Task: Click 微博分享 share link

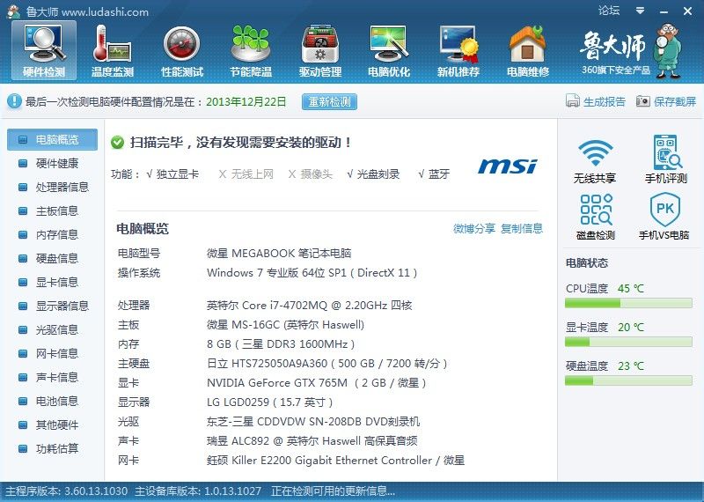Action: click(x=474, y=229)
